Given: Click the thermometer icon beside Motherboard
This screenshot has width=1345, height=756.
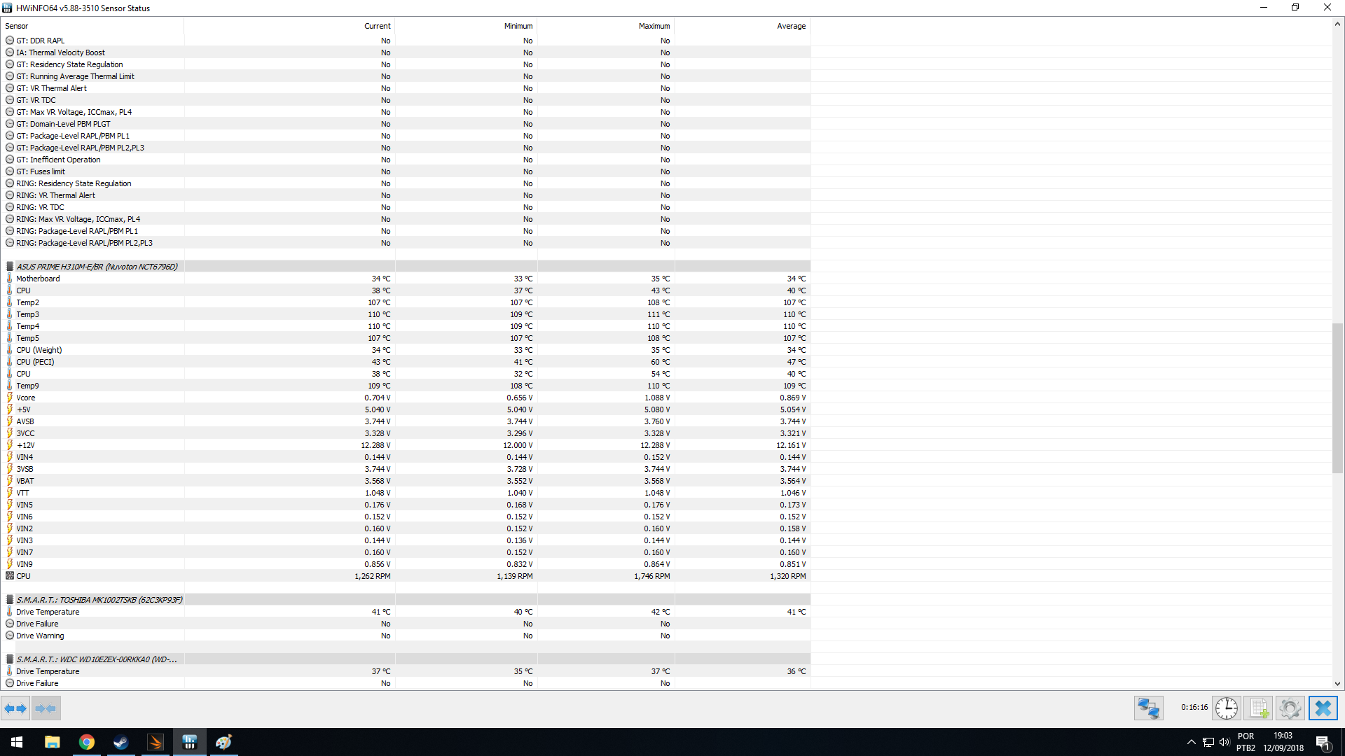Looking at the screenshot, I should (10, 279).
